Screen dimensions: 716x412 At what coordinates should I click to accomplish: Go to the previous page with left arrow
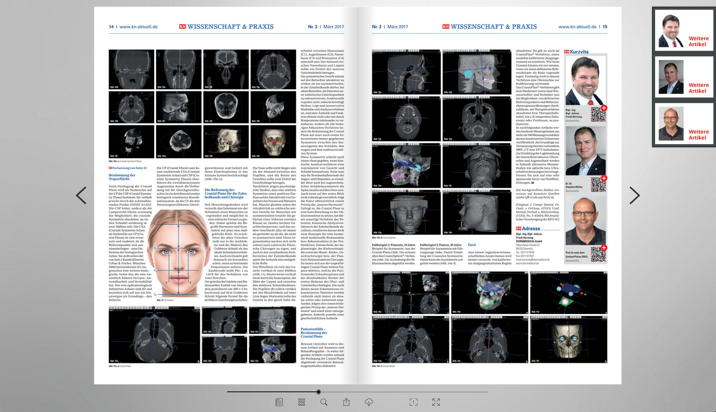[81, 195]
